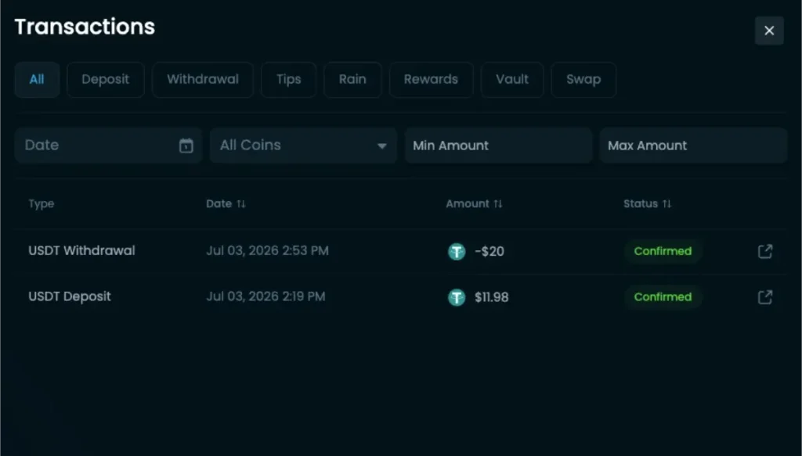Image resolution: width=802 pixels, height=456 pixels.
Task: Sort by Status column arrows
Action: [667, 203]
